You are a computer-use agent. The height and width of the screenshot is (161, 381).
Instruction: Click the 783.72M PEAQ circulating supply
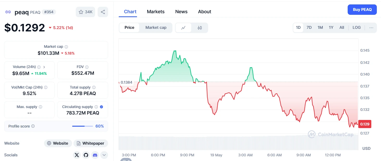pos(83,113)
